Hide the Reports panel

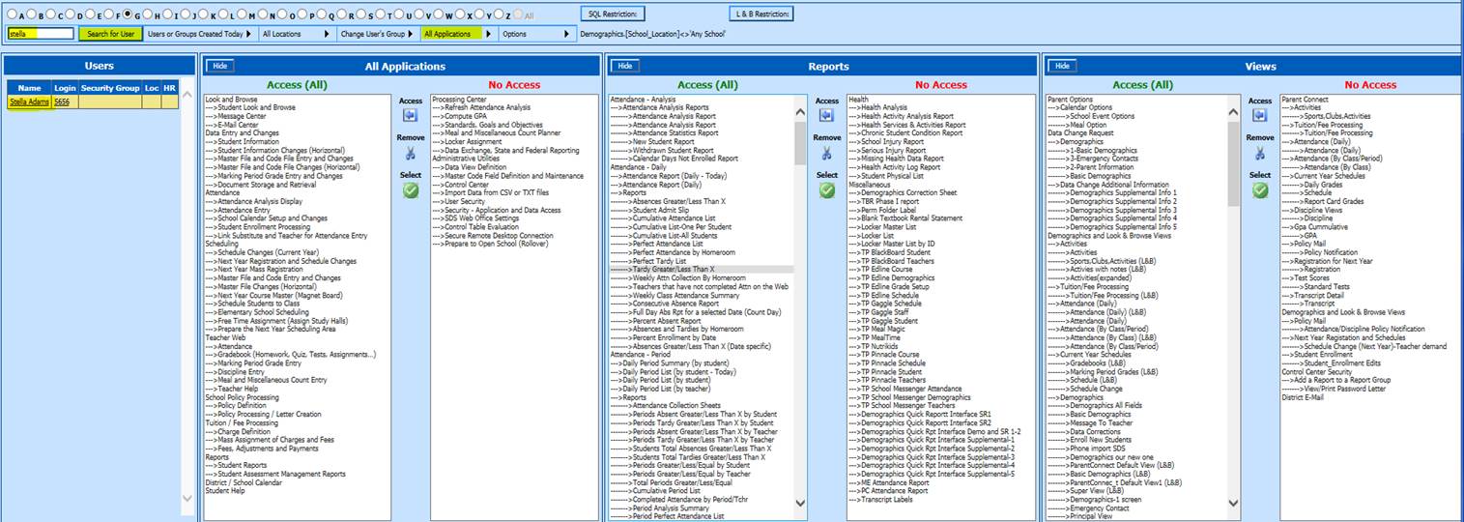click(x=625, y=66)
